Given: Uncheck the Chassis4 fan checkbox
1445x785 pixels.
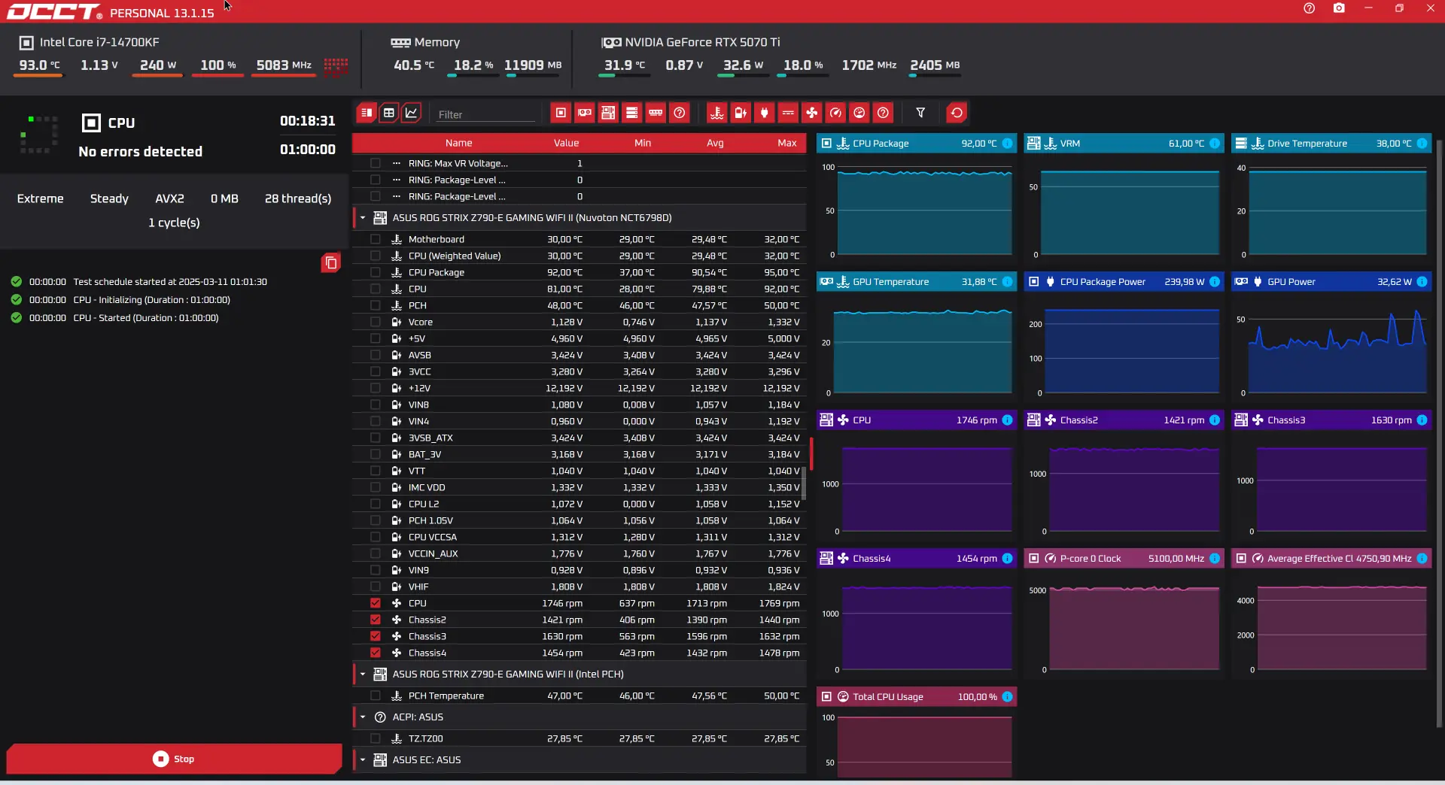Looking at the screenshot, I should tap(376, 653).
